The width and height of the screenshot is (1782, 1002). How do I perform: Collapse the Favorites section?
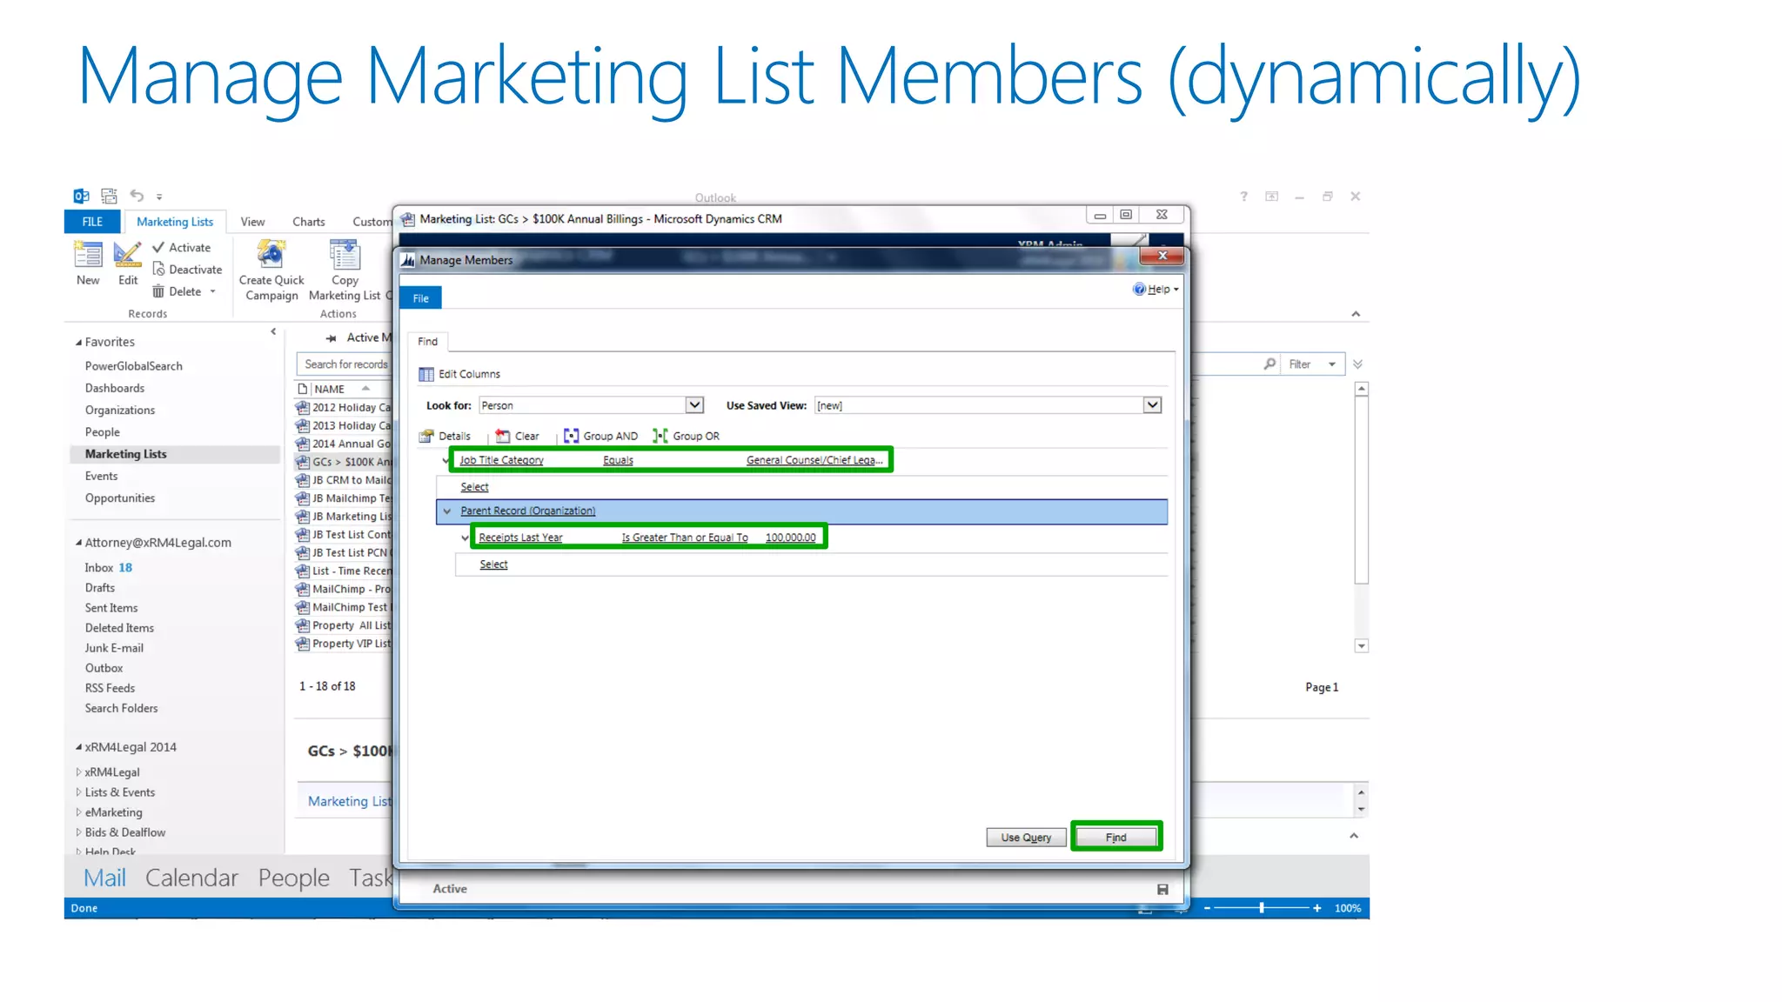[x=78, y=343]
